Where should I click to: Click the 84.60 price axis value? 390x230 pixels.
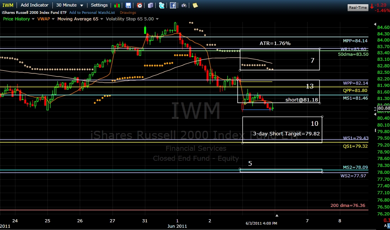tap(383, 27)
